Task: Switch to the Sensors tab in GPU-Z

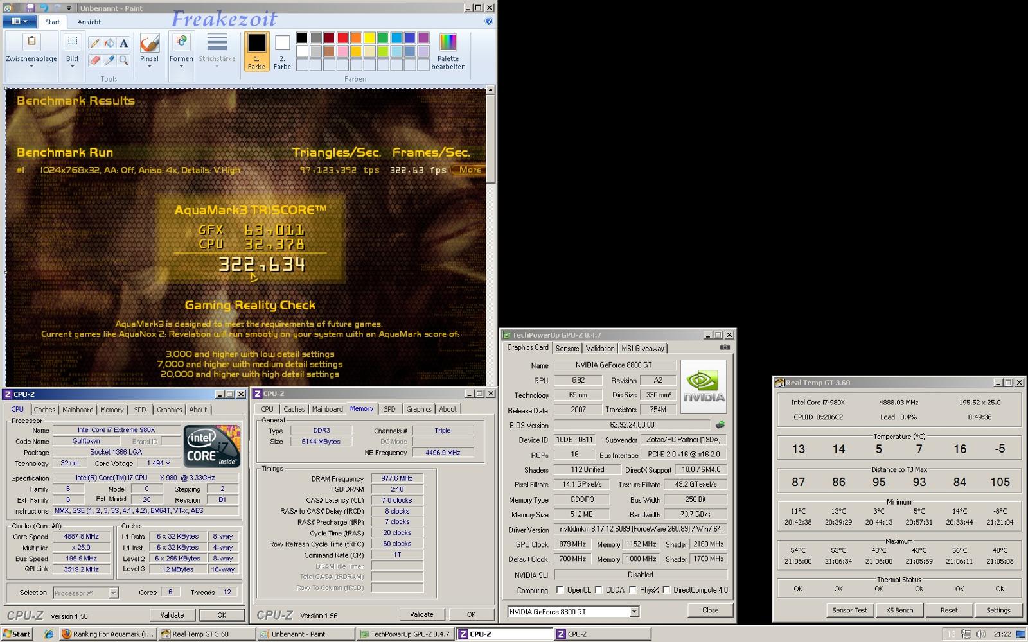Action: tap(567, 348)
